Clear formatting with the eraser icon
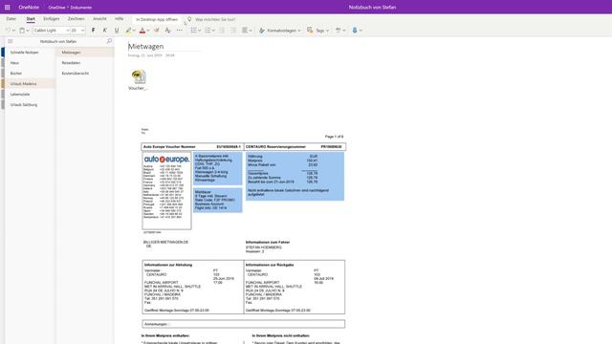 point(157,31)
